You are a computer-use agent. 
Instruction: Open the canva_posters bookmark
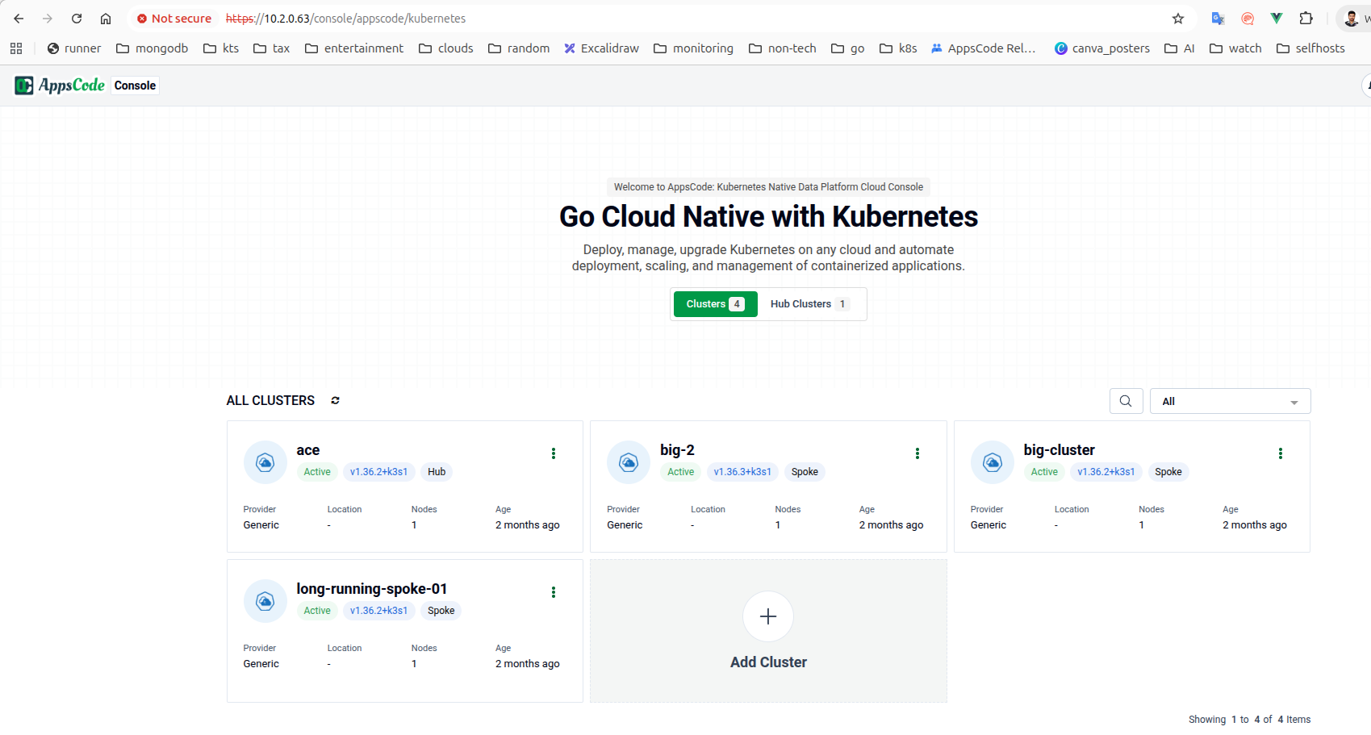[x=1102, y=48]
